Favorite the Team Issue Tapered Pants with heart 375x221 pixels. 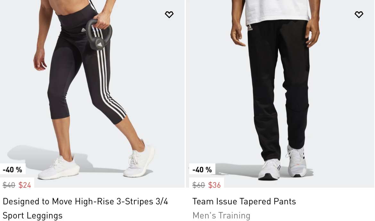(359, 15)
